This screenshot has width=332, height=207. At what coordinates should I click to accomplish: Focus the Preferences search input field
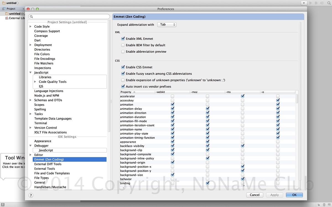click(x=69, y=17)
